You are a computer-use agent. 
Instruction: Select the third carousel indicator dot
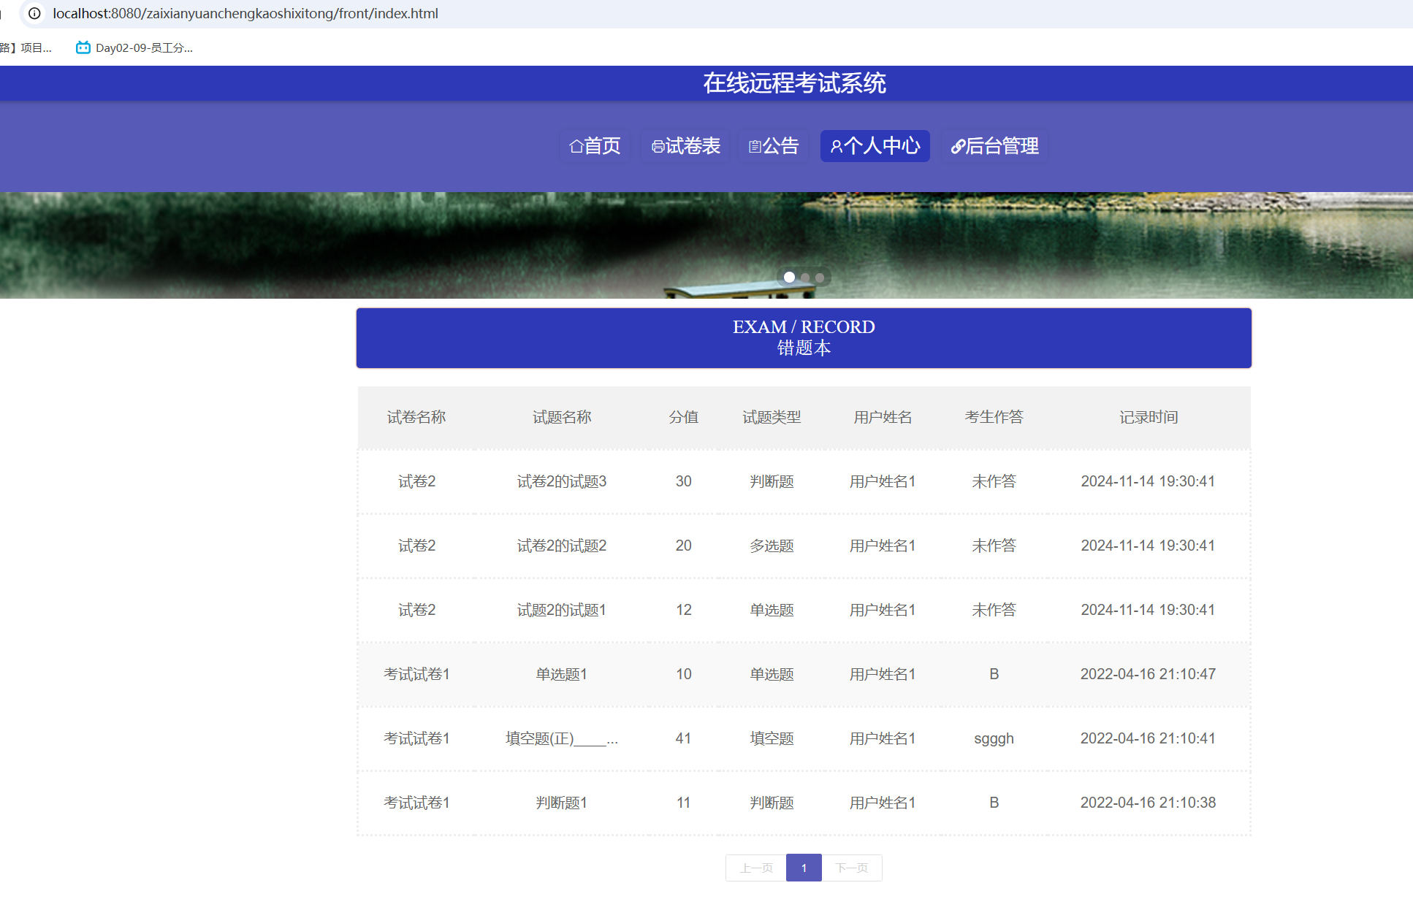(x=820, y=278)
